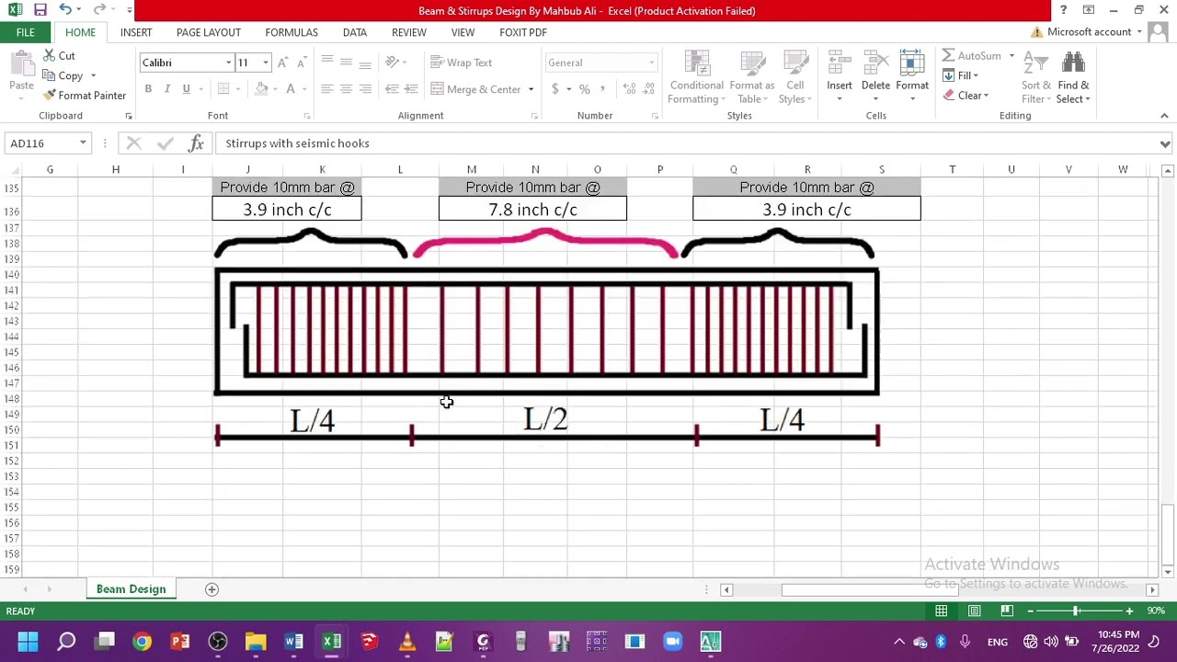The image size is (1177, 662).
Task: Click the horizontal scrollbar thumb
Action: [869, 589]
